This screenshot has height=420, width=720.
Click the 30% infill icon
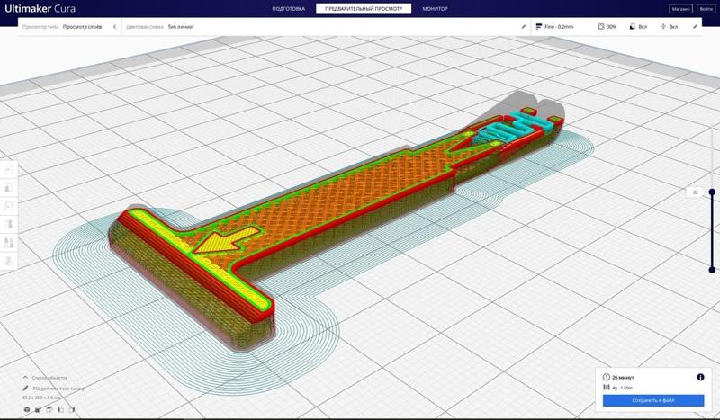(601, 27)
